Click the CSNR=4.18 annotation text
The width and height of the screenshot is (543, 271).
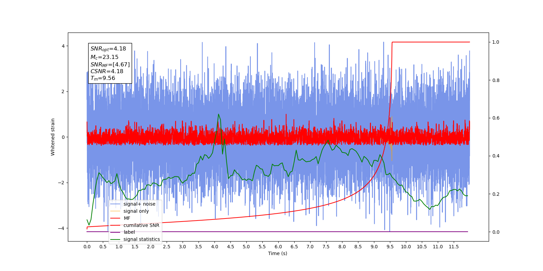pos(107,71)
